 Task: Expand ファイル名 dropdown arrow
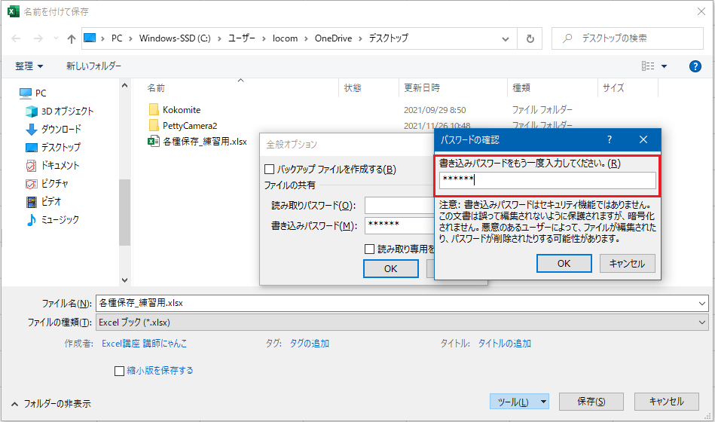tap(701, 304)
